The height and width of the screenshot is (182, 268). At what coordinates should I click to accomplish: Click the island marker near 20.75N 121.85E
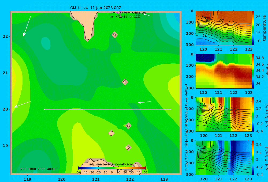[125, 82]
